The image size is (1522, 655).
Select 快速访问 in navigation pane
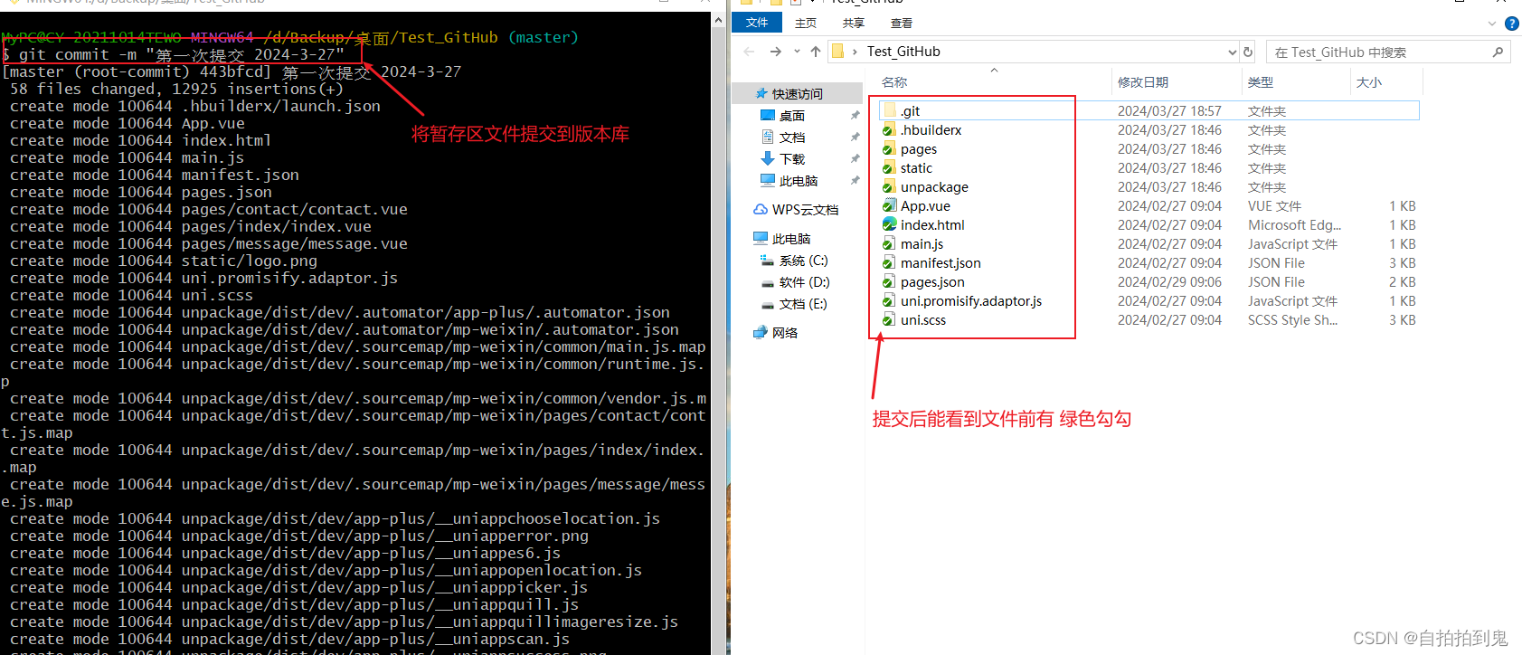click(x=797, y=93)
